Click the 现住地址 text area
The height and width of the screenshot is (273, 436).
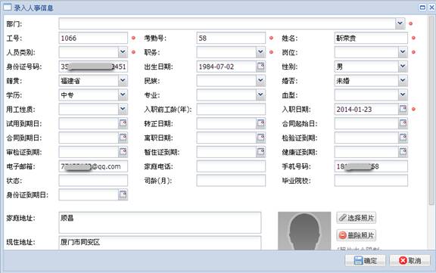point(160,243)
